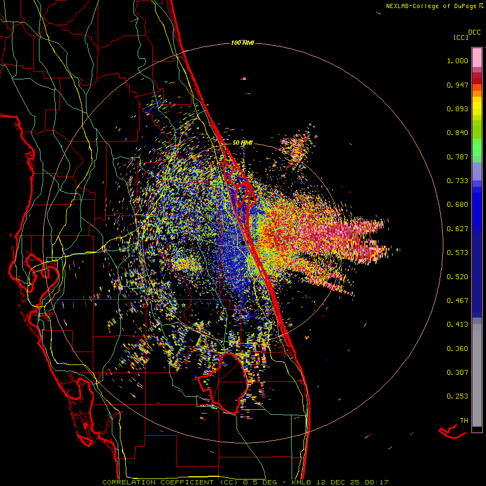Viewport: 486px width, 486px height.
Task: Click the 0.253 color scale value
Action: click(x=457, y=396)
